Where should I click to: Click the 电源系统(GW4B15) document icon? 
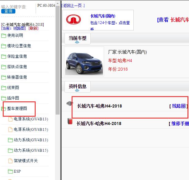[10, 130]
